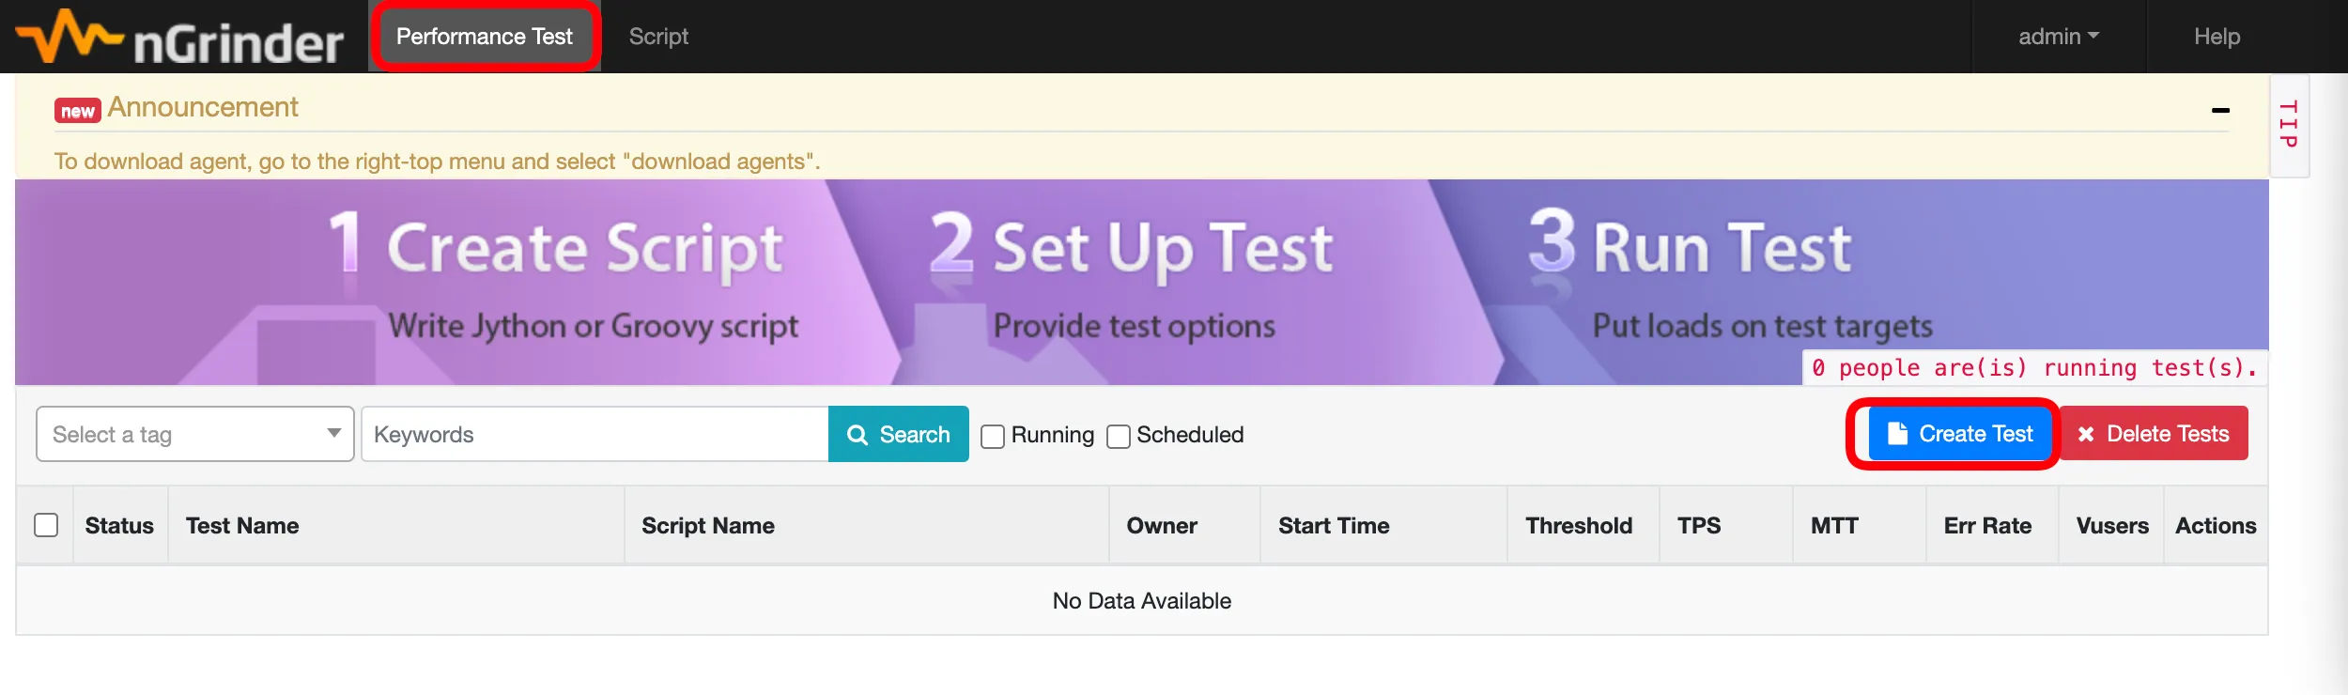Image resolution: width=2348 pixels, height=695 pixels.
Task: Collapse the Announcement panel with minus icon
Action: click(2220, 111)
